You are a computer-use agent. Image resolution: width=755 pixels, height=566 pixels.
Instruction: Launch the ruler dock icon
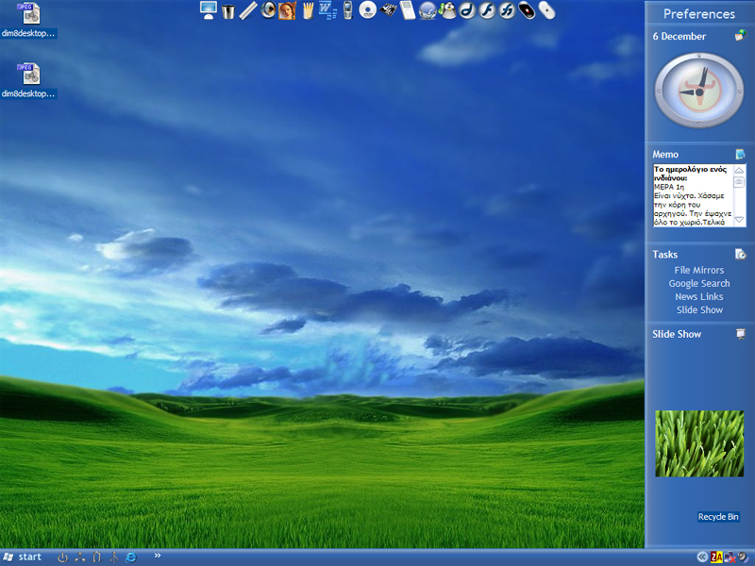[248, 10]
